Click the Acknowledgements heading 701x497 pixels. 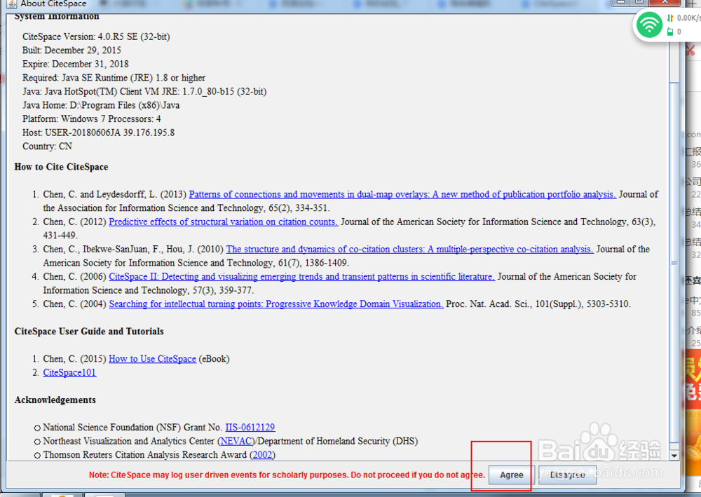pyautogui.click(x=55, y=400)
